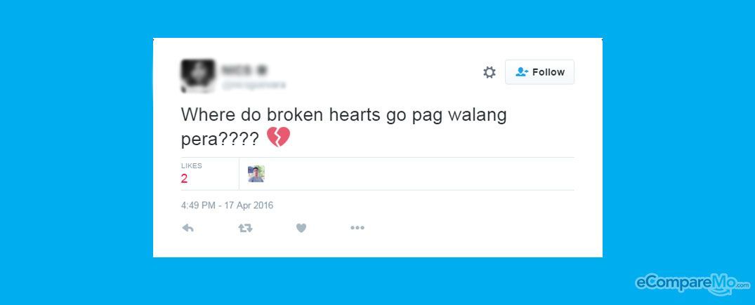Click the broken heart emoji in the tweet

pyautogui.click(x=278, y=137)
